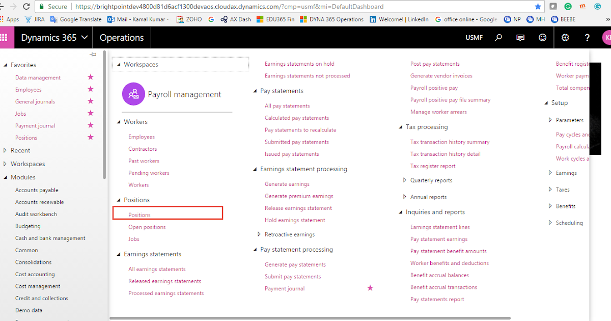The image size is (611, 321).
Task: Unfavorite Positions via its star icon
Action: (x=90, y=138)
